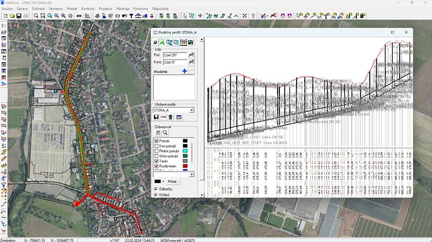The image size is (432, 242).
Task: Click the Sklon potrubí green color swatch
Action: (185, 156)
